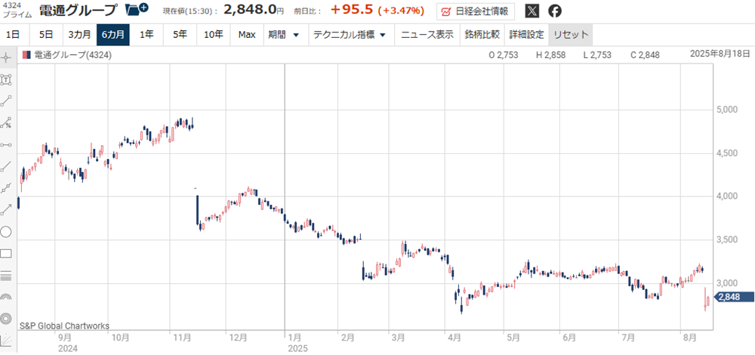Click the C 2,848 close value

point(645,55)
